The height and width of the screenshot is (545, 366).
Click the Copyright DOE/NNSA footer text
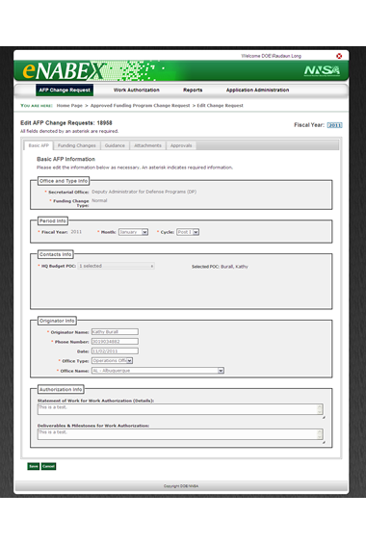pyautogui.click(x=181, y=486)
